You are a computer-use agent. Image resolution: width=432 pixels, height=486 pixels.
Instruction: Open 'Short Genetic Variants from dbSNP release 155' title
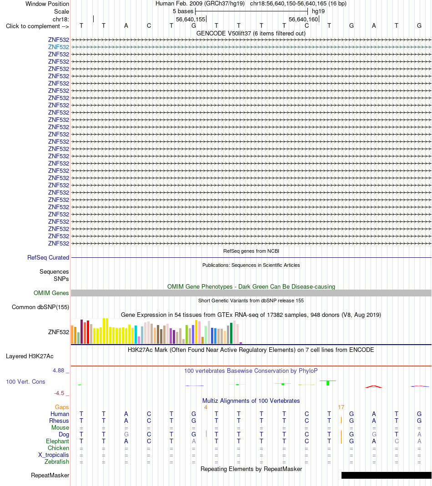[x=251, y=301]
